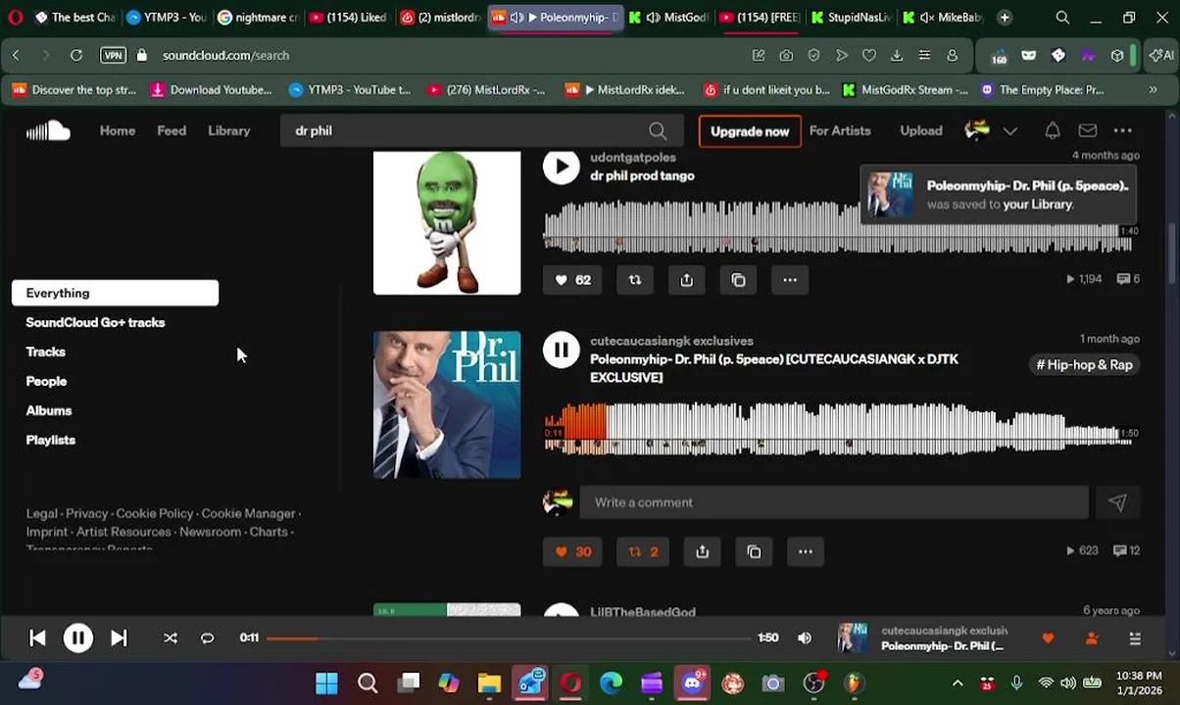Open More menu for 'dr phil prod tango'
1180x705 pixels.
click(790, 280)
